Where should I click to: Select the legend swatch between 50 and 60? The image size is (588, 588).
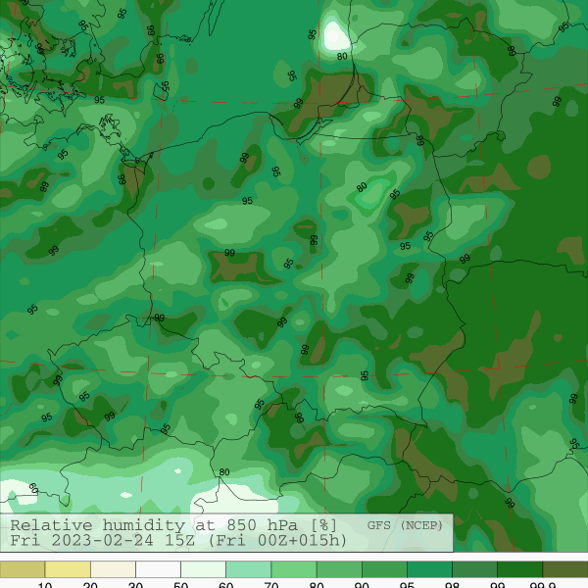click(x=203, y=569)
